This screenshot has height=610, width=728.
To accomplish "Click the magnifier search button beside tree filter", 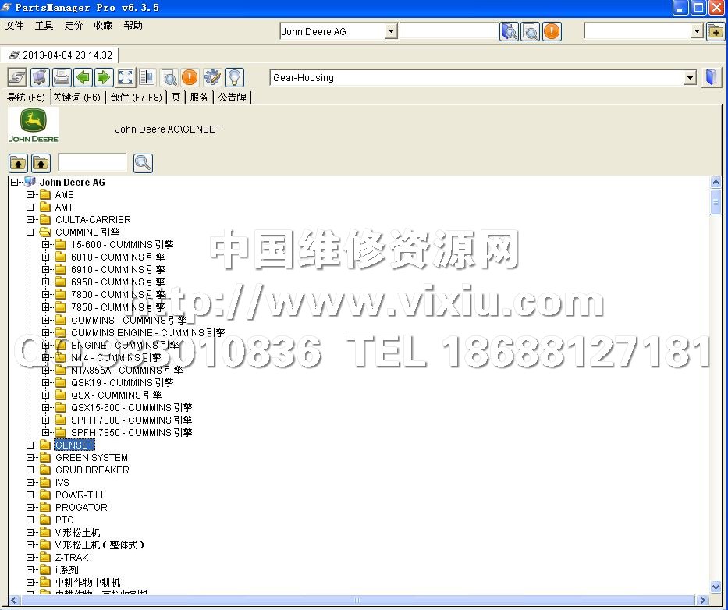I will pyautogui.click(x=143, y=163).
